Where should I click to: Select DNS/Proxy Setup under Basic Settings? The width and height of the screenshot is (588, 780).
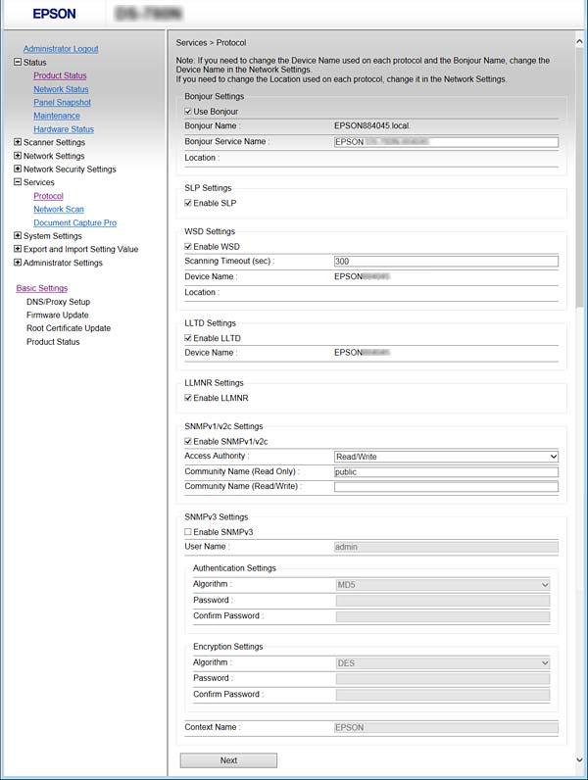58,302
